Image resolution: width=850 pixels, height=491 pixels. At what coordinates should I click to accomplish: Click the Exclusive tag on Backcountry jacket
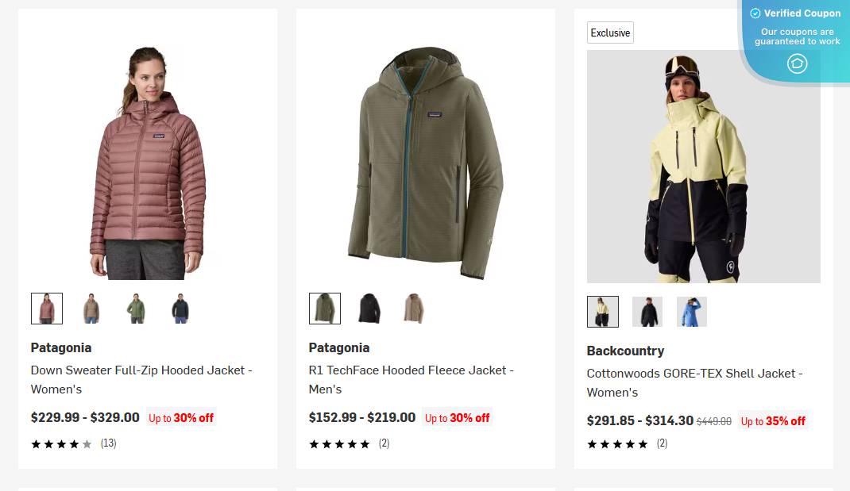(x=609, y=33)
